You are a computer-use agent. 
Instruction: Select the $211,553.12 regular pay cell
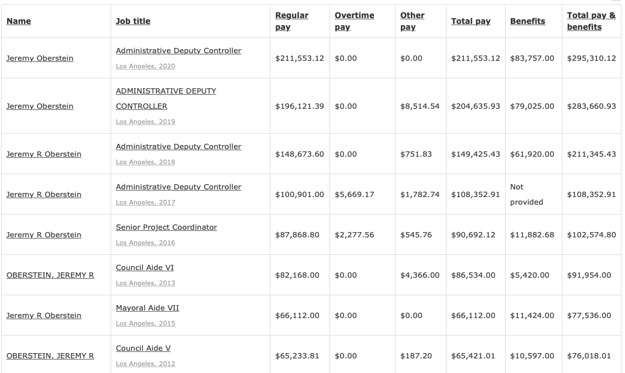[299, 58]
